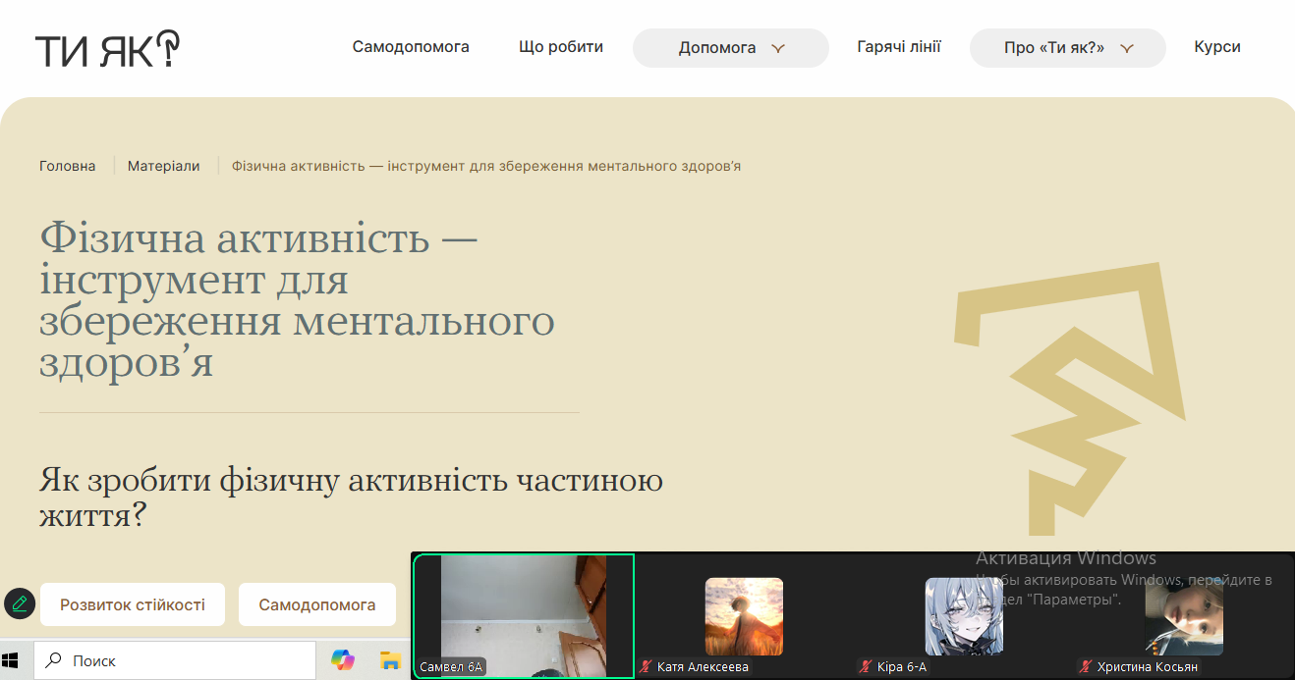The width and height of the screenshot is (1295, 680).
Task: Click the chevron arrow in Допомога
Action: 778,48
